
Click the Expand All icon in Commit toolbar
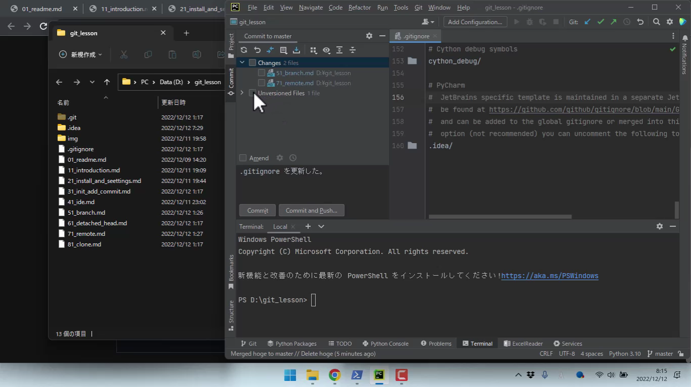339,50
